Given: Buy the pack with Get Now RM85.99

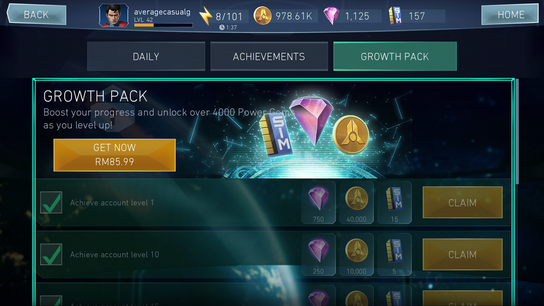Looking at the screenshot, I should pos(115,155).
